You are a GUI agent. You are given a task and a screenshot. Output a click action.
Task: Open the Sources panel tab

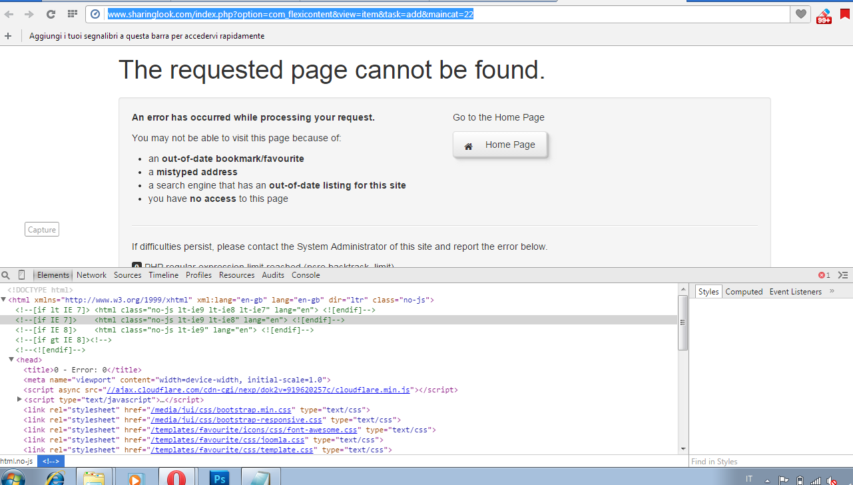pyautogui.click(x=127, y=275)
